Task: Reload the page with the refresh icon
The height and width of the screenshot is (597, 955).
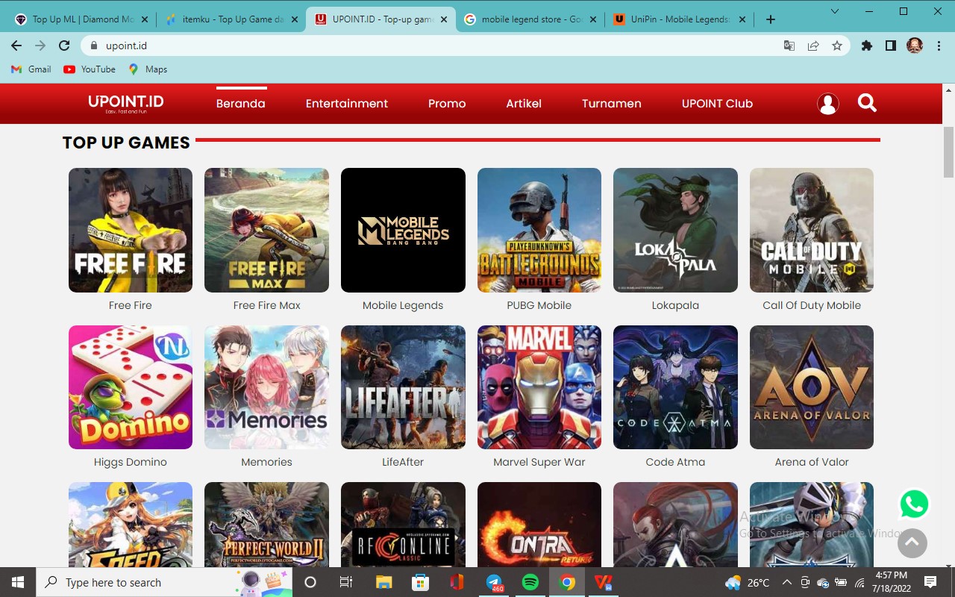Action: 64,46
